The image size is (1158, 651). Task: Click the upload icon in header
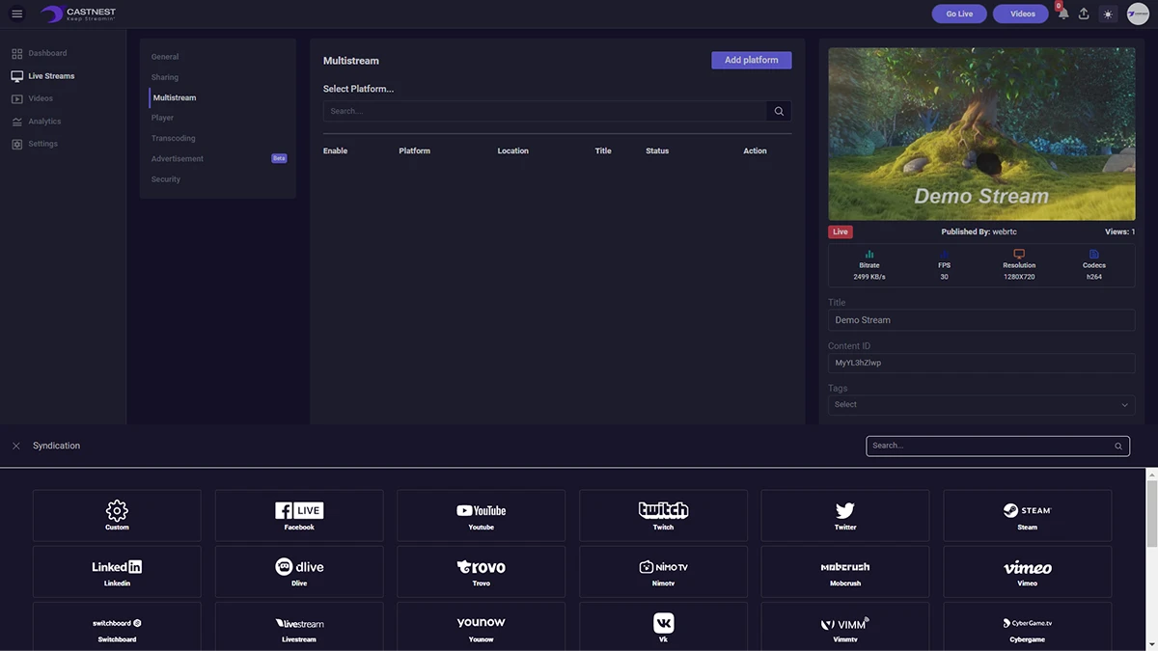(1084, 14)
